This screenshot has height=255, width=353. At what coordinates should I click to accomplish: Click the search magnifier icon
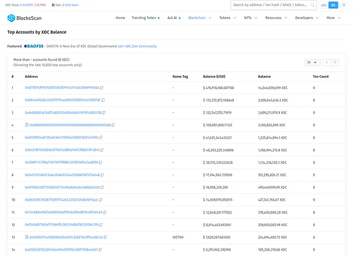[x=311, y=5]
